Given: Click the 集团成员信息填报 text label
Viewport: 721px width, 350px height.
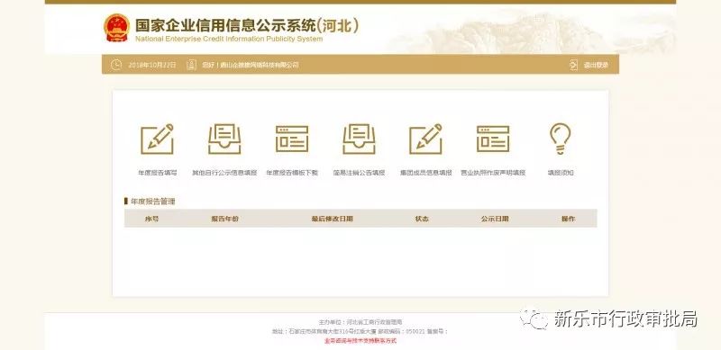Looking at the screenshot, I should click(425, 173).
